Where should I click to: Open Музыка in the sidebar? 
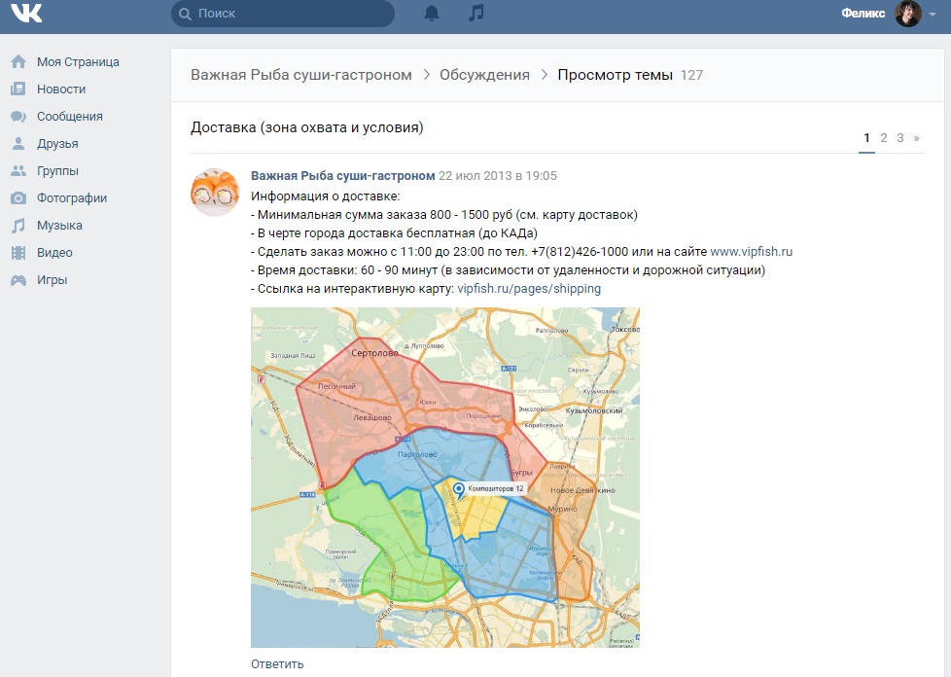click(x=59, y=226)
